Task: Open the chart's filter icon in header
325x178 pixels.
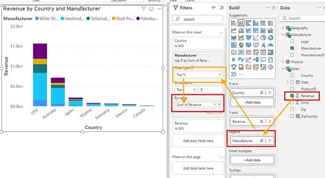Action: [143, 9]
